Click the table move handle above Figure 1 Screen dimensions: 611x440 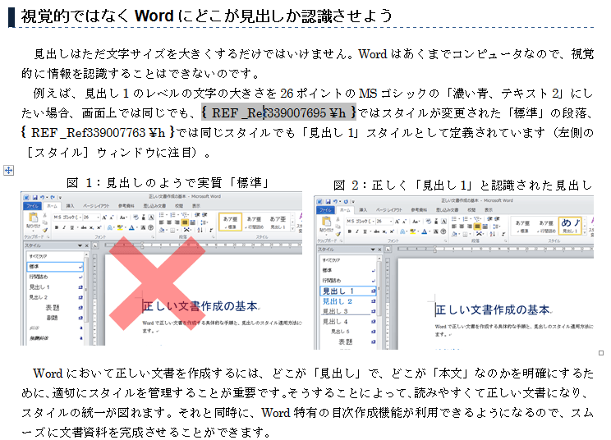[8, 170]
